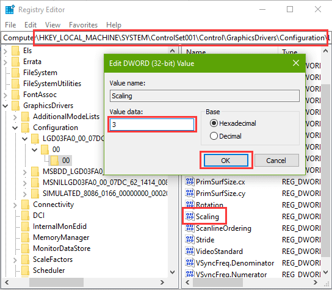The width and height of the screenshot is (332, 290).
Task: Expand the FontAssoc tree node
Action: click(x=5, y=95)
